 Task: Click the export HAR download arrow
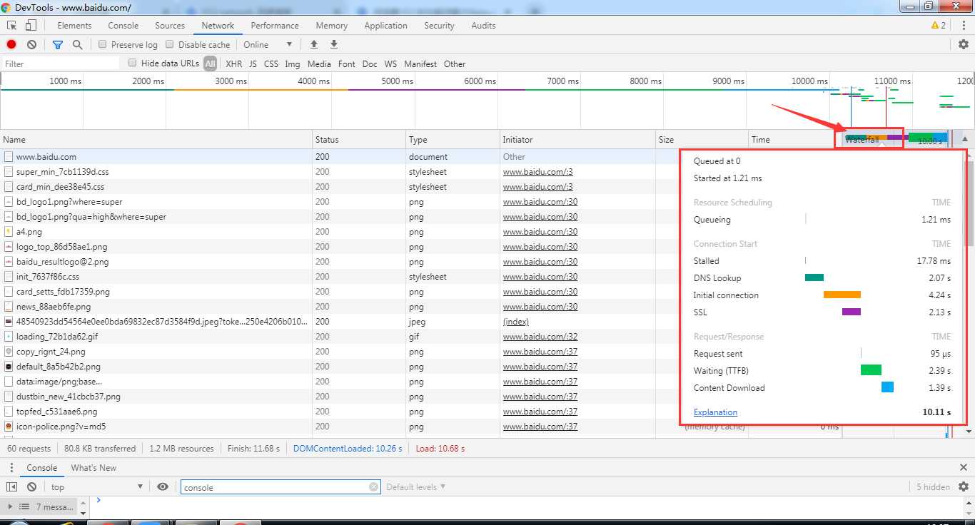pyautogui.click(x=333, y=44)
